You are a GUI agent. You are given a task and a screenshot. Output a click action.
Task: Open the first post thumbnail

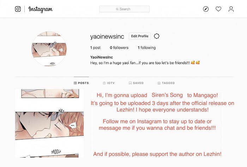click(x=49, y=123)
